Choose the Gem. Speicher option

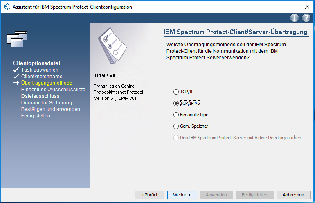click(176, 126)
